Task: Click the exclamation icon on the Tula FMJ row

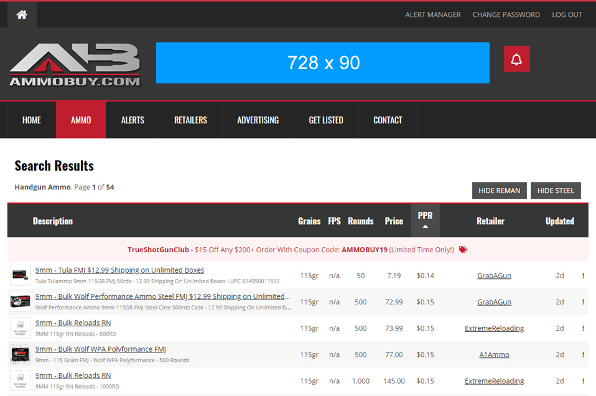Action: 583,275
